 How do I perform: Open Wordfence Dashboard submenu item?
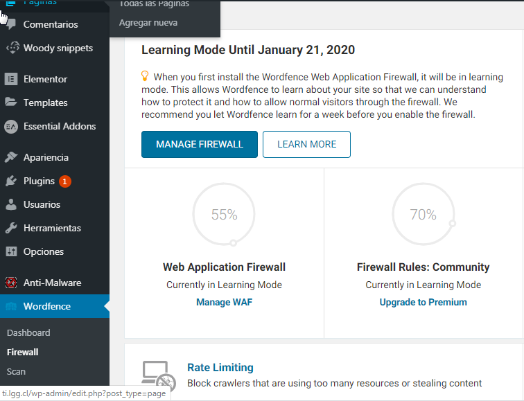tap(28, 332)
